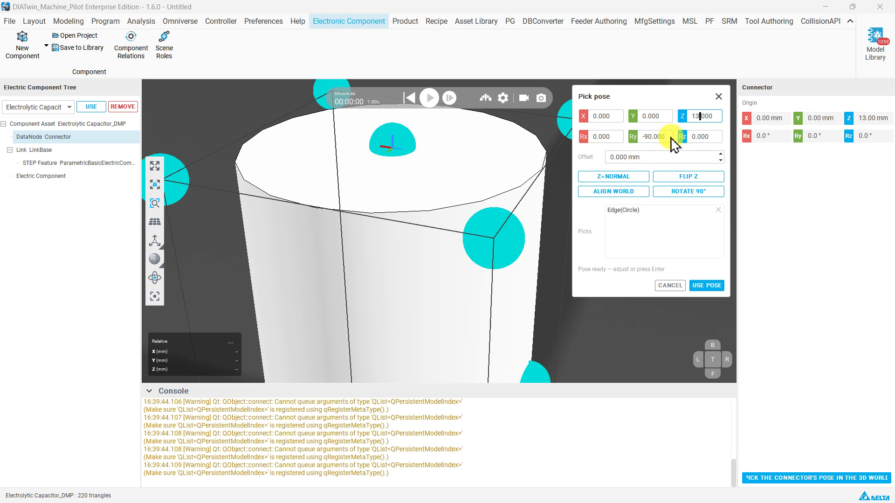Open the Electrolytic Capacitor component dropdown
Image resolution: width=895 pixels, height=503 pixels.
coord(38,107)
